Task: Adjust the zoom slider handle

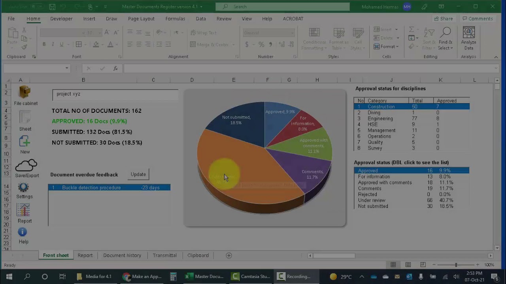Action: click(x=456, y=265)
